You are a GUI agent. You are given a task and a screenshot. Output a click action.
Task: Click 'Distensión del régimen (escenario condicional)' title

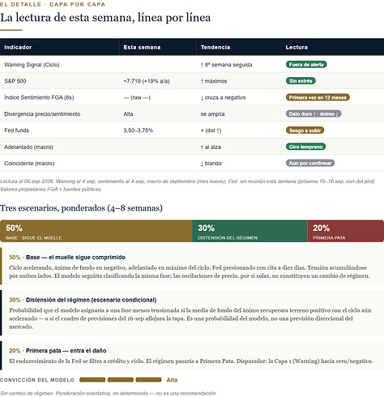[x=92, y=300]
